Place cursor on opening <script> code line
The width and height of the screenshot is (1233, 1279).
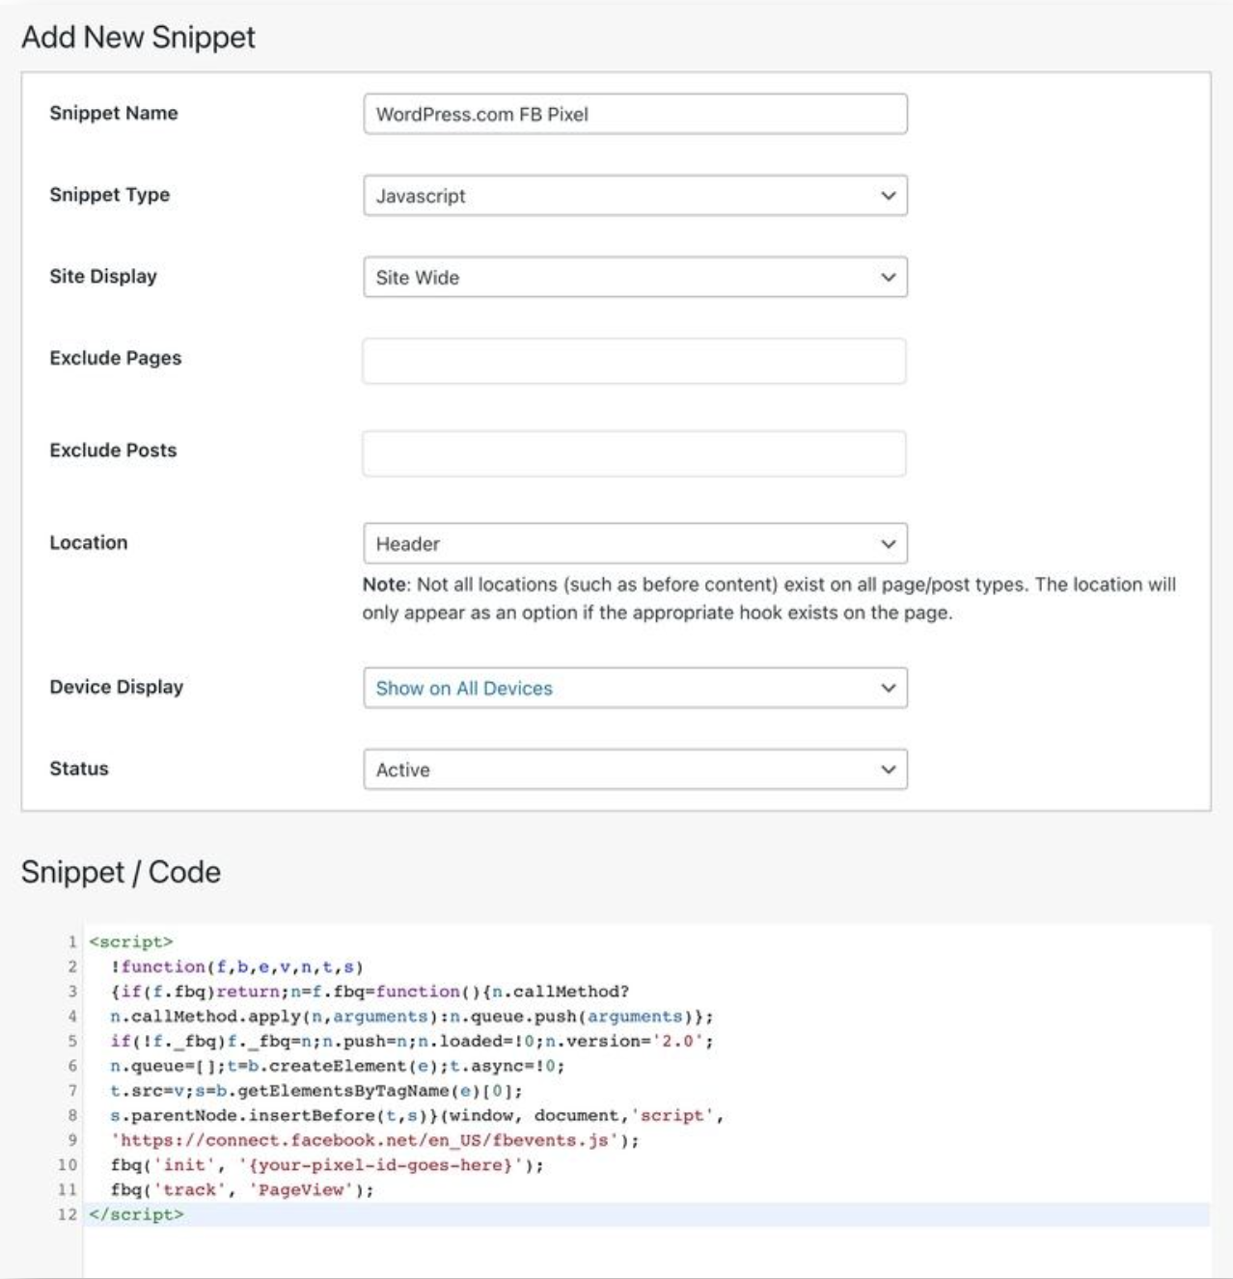tap(131, 941)
